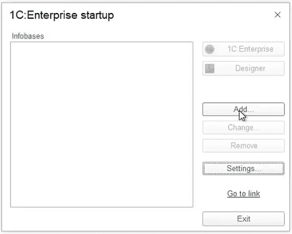The height and width of the screenshot is (234, 292).
Task: Launch the selected infobase in 1C:Enterprise mode
Action: (243, 49)
